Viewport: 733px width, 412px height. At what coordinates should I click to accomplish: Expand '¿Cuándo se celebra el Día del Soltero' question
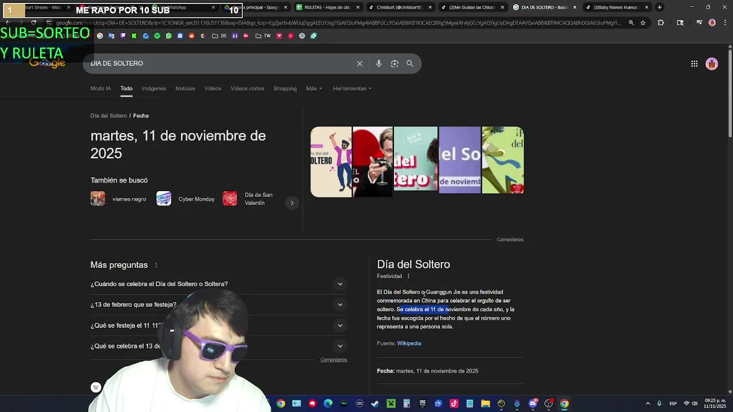click(x=219, y=284)
